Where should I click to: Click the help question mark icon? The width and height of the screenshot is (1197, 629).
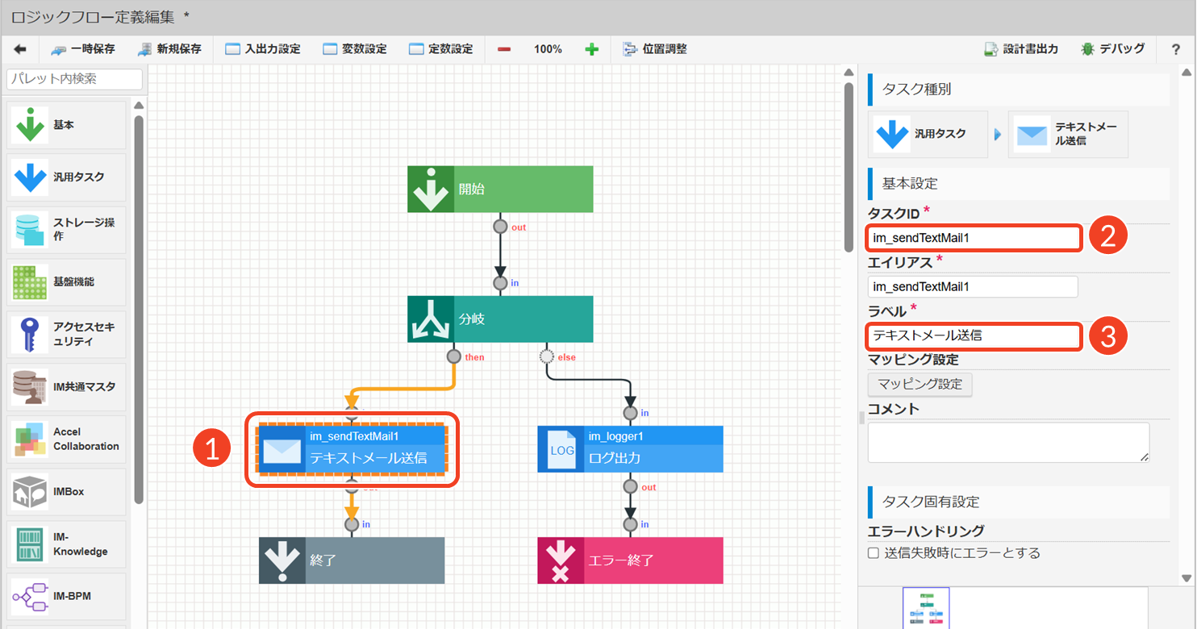point(1175,49)
